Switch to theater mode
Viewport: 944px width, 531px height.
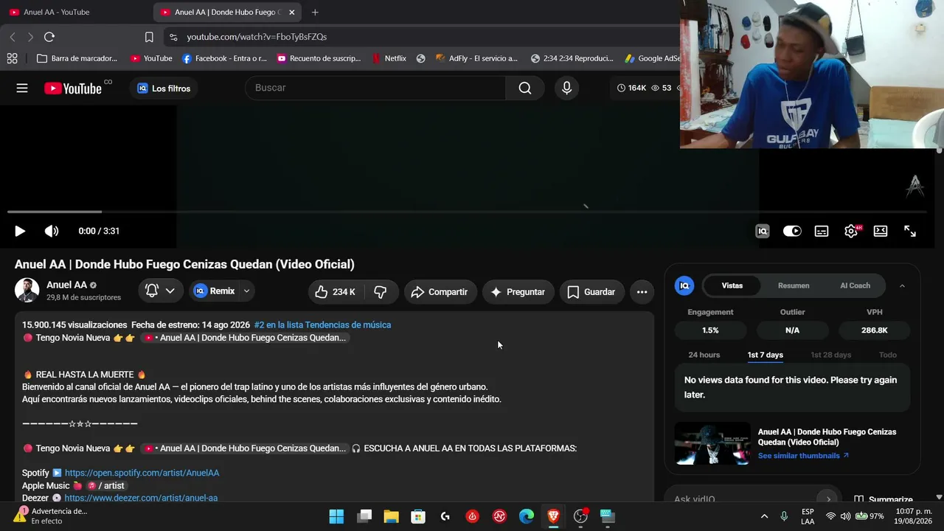pos(881,231)
